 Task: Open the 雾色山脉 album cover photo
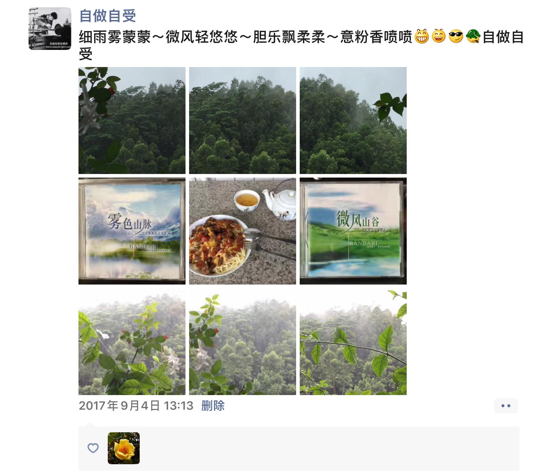coord(132,231)
